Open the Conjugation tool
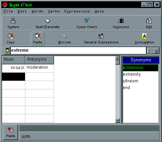Image resolution: width=162 pixels, height=142 pixels. 144,39
